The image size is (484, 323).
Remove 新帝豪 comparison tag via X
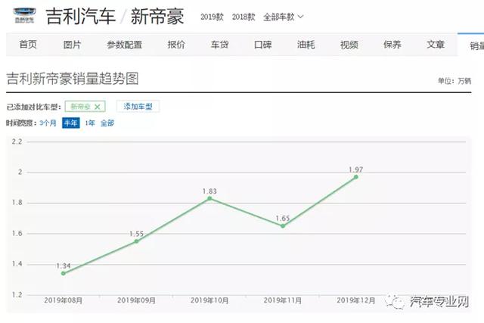click(98, 107)
